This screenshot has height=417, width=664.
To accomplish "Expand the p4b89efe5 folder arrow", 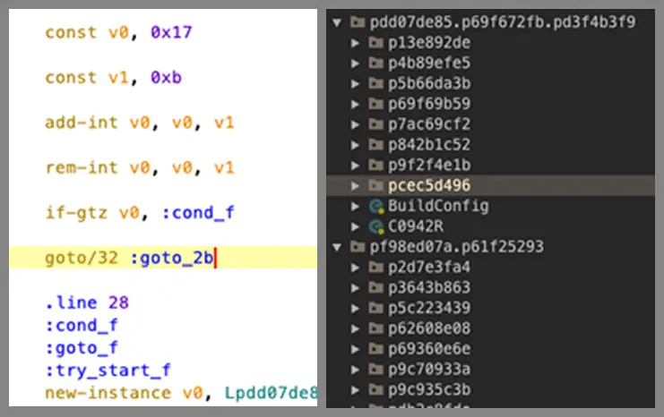I will (355, 64).
